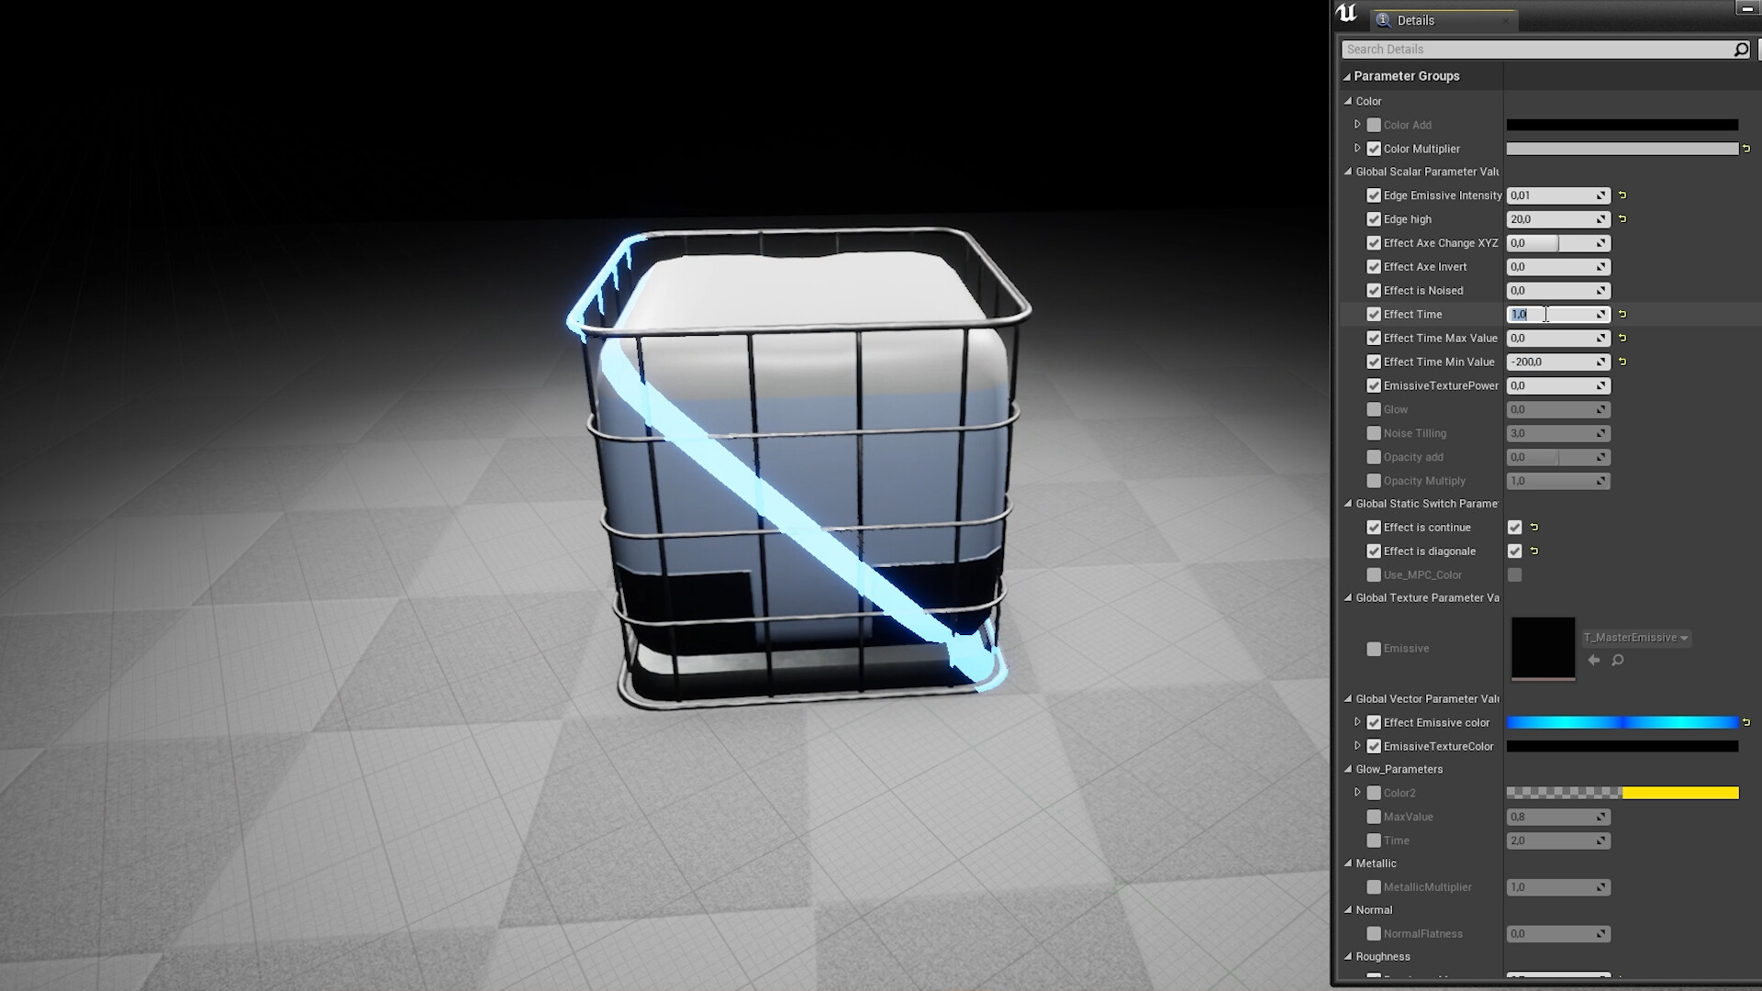1762x991 pixels.
Task: Reset Effect Emissive color to default
Action: tap(1746, 722)
